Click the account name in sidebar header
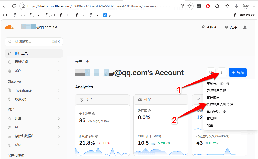The width and height of the screenshot is (258, 159). pyautogui.click(x=41, y=27)
